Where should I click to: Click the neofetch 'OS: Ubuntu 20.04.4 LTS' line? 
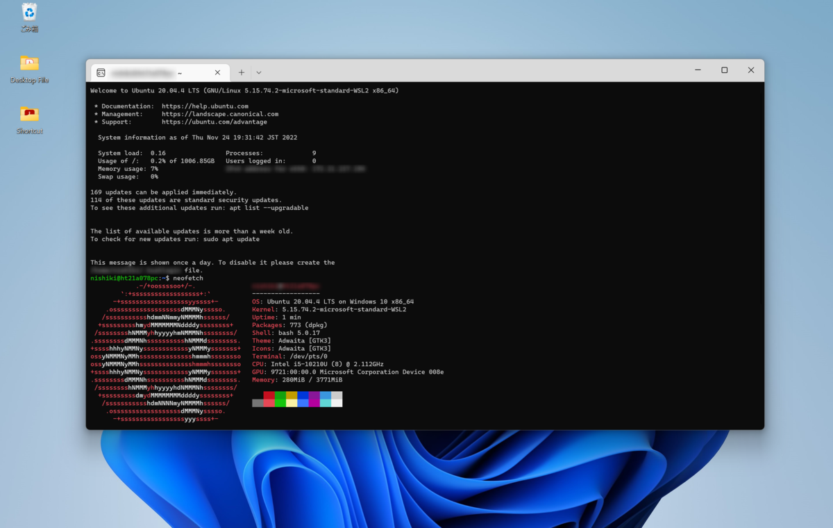pos(333,302)
